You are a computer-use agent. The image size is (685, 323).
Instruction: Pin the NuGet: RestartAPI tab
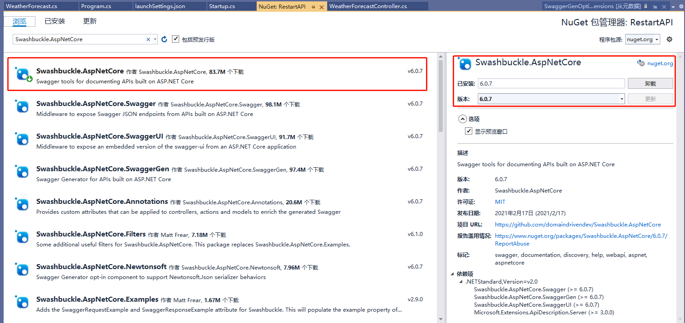tap(313, 7)
